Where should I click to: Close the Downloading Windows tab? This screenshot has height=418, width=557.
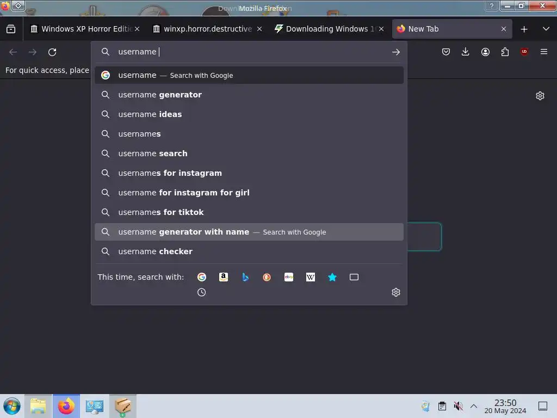click(x=381, y=29)
